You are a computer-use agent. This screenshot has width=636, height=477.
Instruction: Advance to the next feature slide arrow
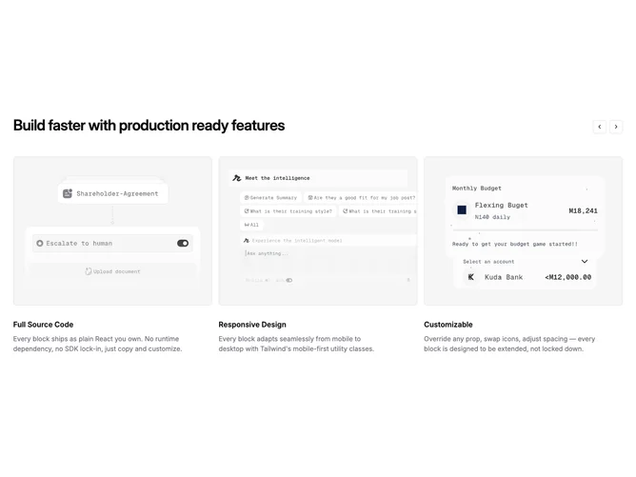[616, 127]
